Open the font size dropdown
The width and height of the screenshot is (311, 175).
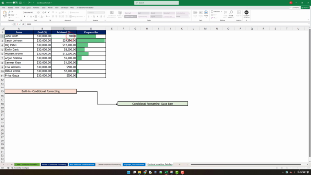[42, 12]
